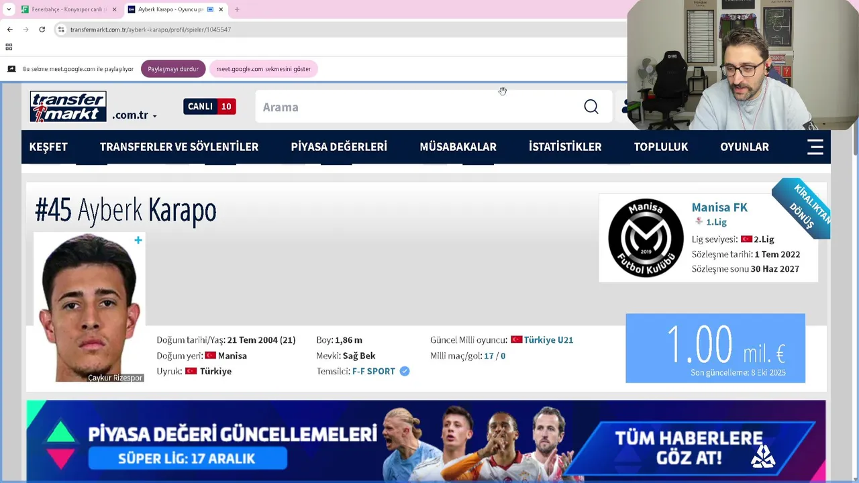The width and height of the screenshot is (859, 483).
Task: Close the Ayberk Karapo tab
Action: coord(221,9)
